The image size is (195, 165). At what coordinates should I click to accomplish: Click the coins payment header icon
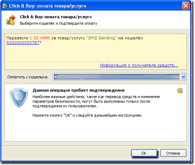pyautogui.click(x=11, y=20)
